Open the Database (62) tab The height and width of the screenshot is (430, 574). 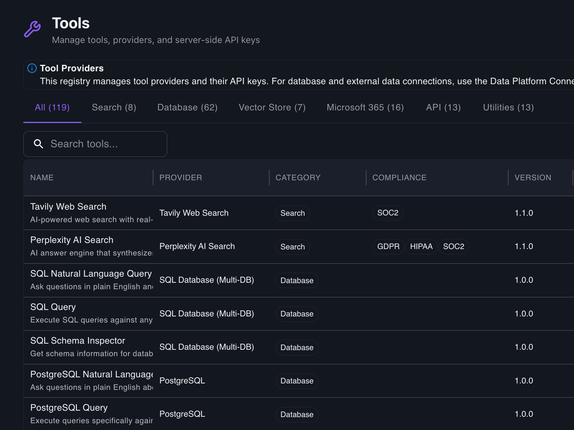click(187, 107)
